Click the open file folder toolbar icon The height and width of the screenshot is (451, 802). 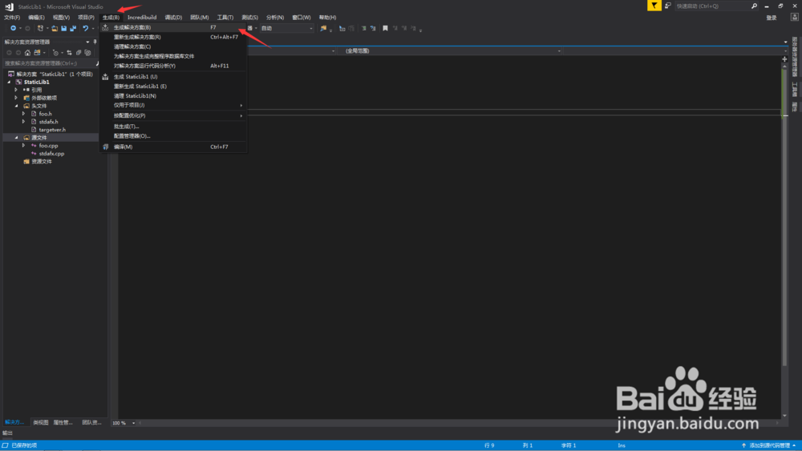coord(55,28)
